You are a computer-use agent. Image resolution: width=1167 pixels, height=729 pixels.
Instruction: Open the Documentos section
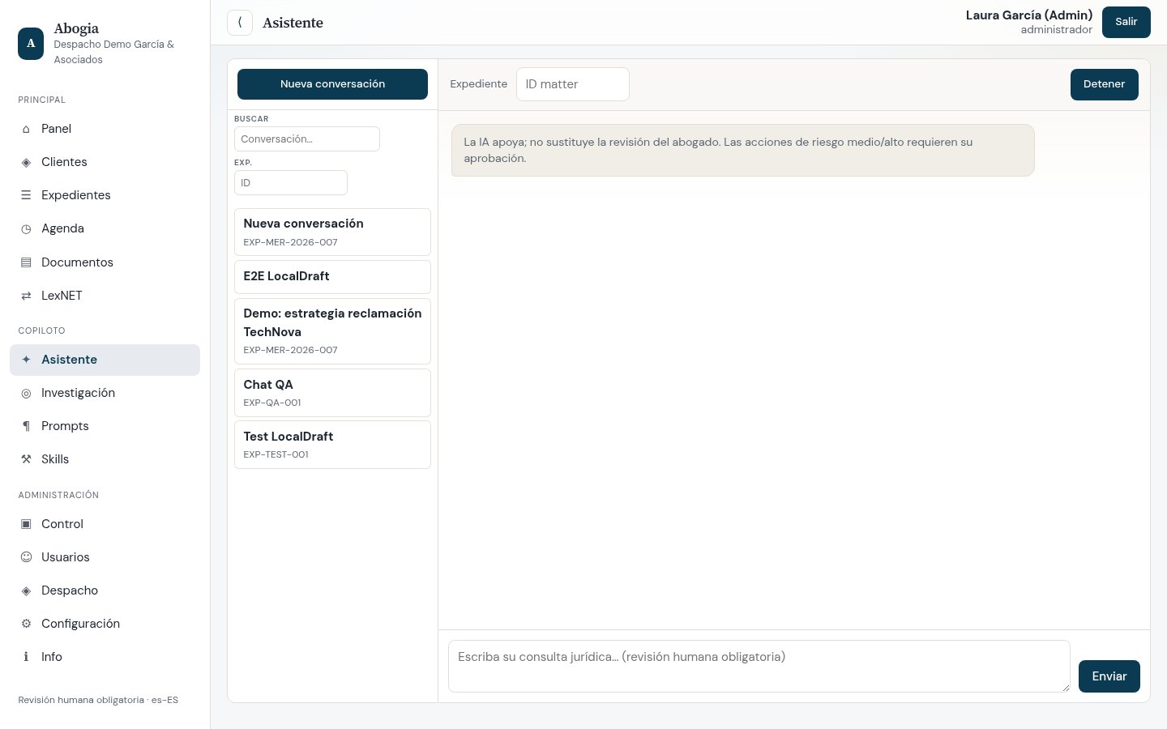pos(105,262)
